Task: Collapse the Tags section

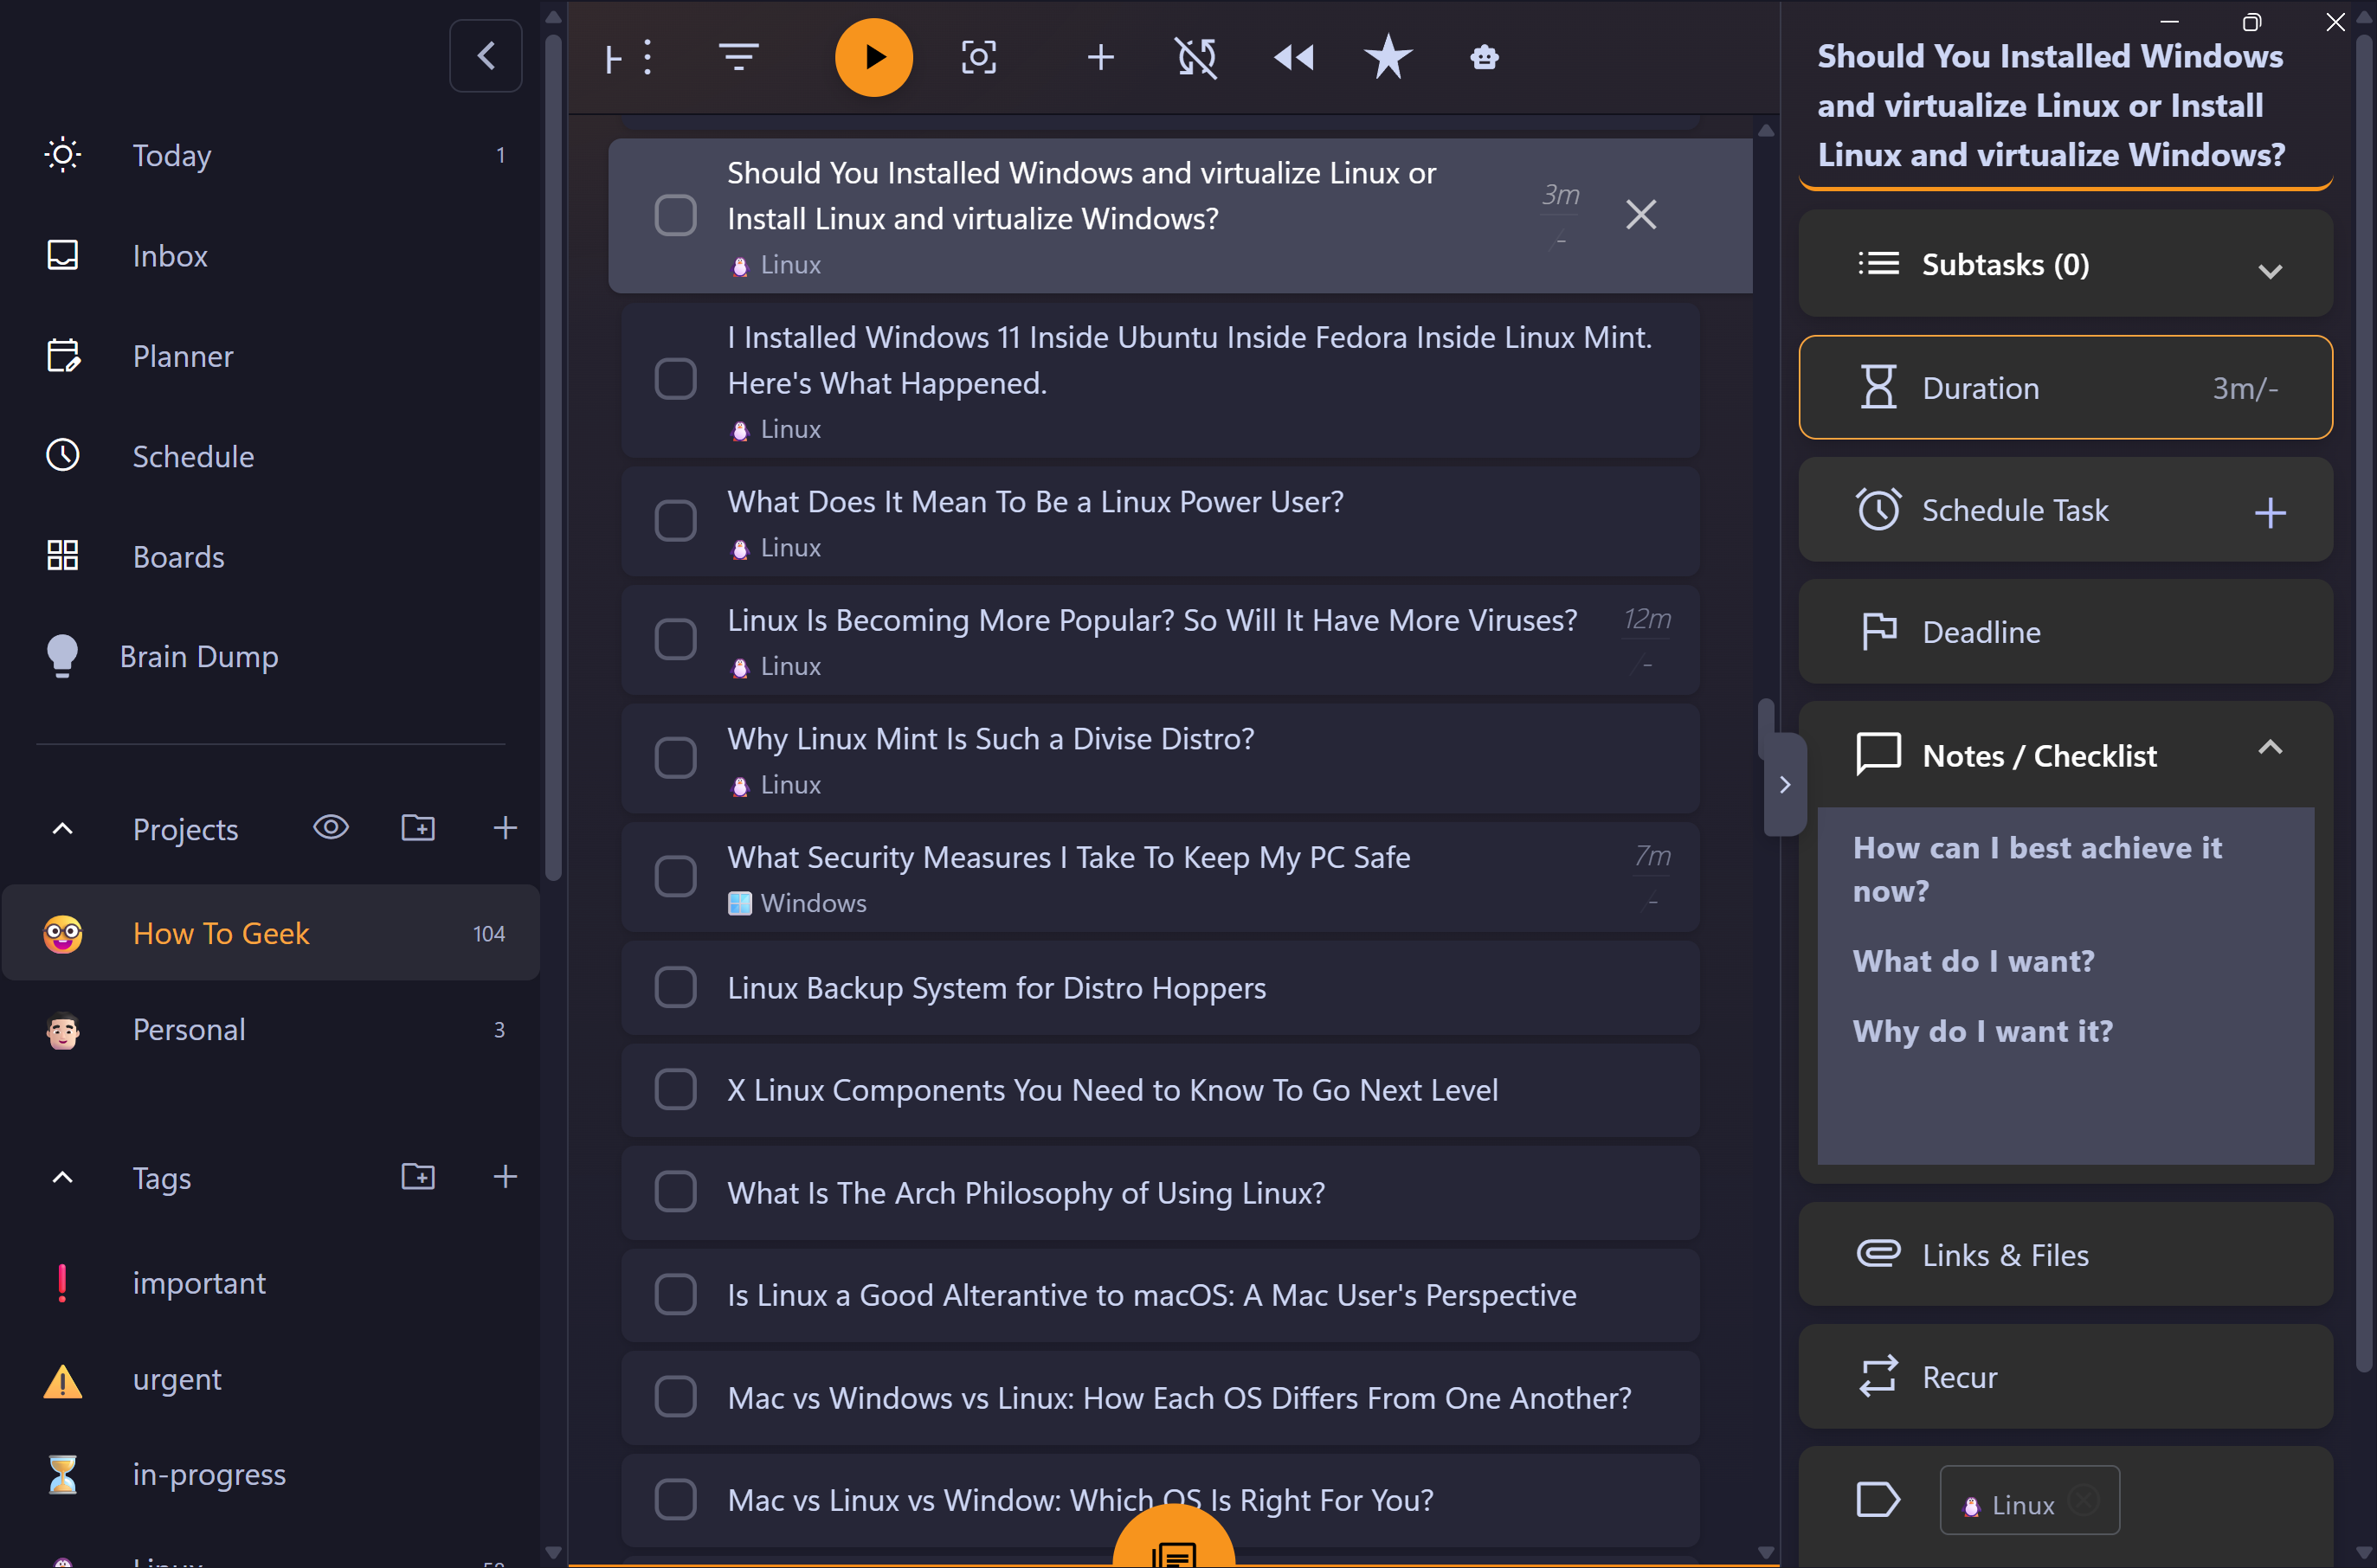Action: [x=62, y=1177]
